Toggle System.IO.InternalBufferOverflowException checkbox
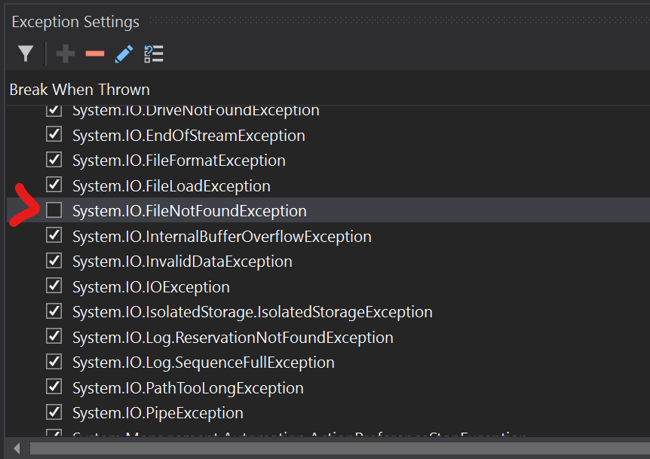Screen dimensions: 650x459 [x=54, y=234]
